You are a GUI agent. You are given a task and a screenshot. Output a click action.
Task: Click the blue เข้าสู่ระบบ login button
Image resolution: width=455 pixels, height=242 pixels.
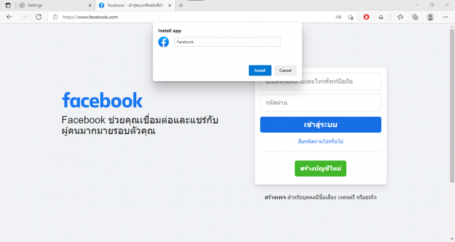pos(321,125)
